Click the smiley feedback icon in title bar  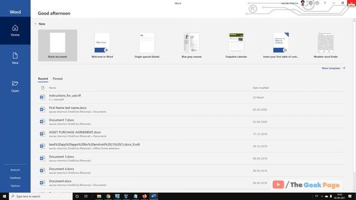(311, 3)
